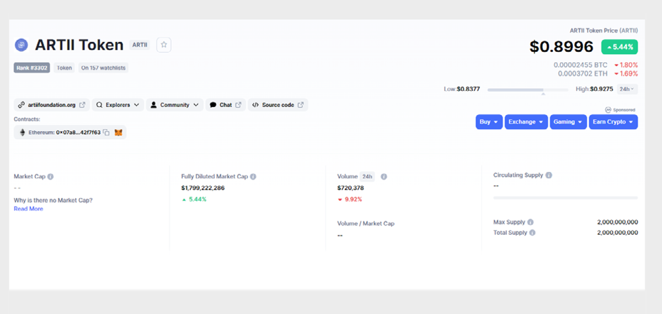662x314 pixels.
Task: Click the MetaMask fox icon
Action: 118,133
